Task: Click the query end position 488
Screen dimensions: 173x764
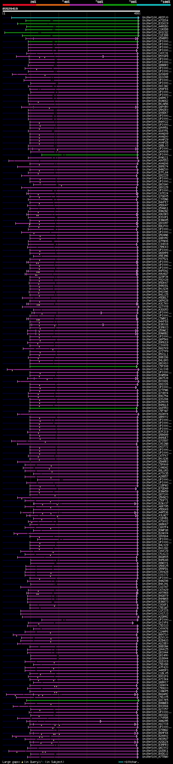Action: [136, 13]
